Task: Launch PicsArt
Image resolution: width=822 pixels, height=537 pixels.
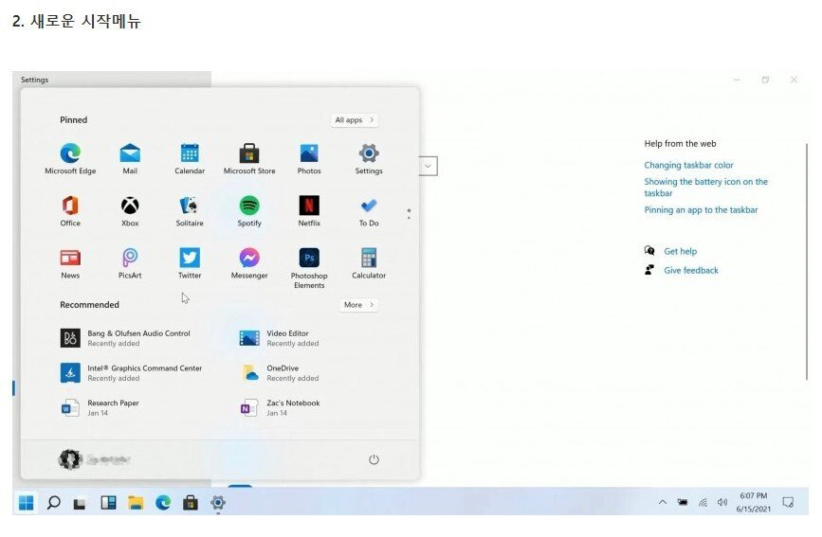Action: [130, 263]
